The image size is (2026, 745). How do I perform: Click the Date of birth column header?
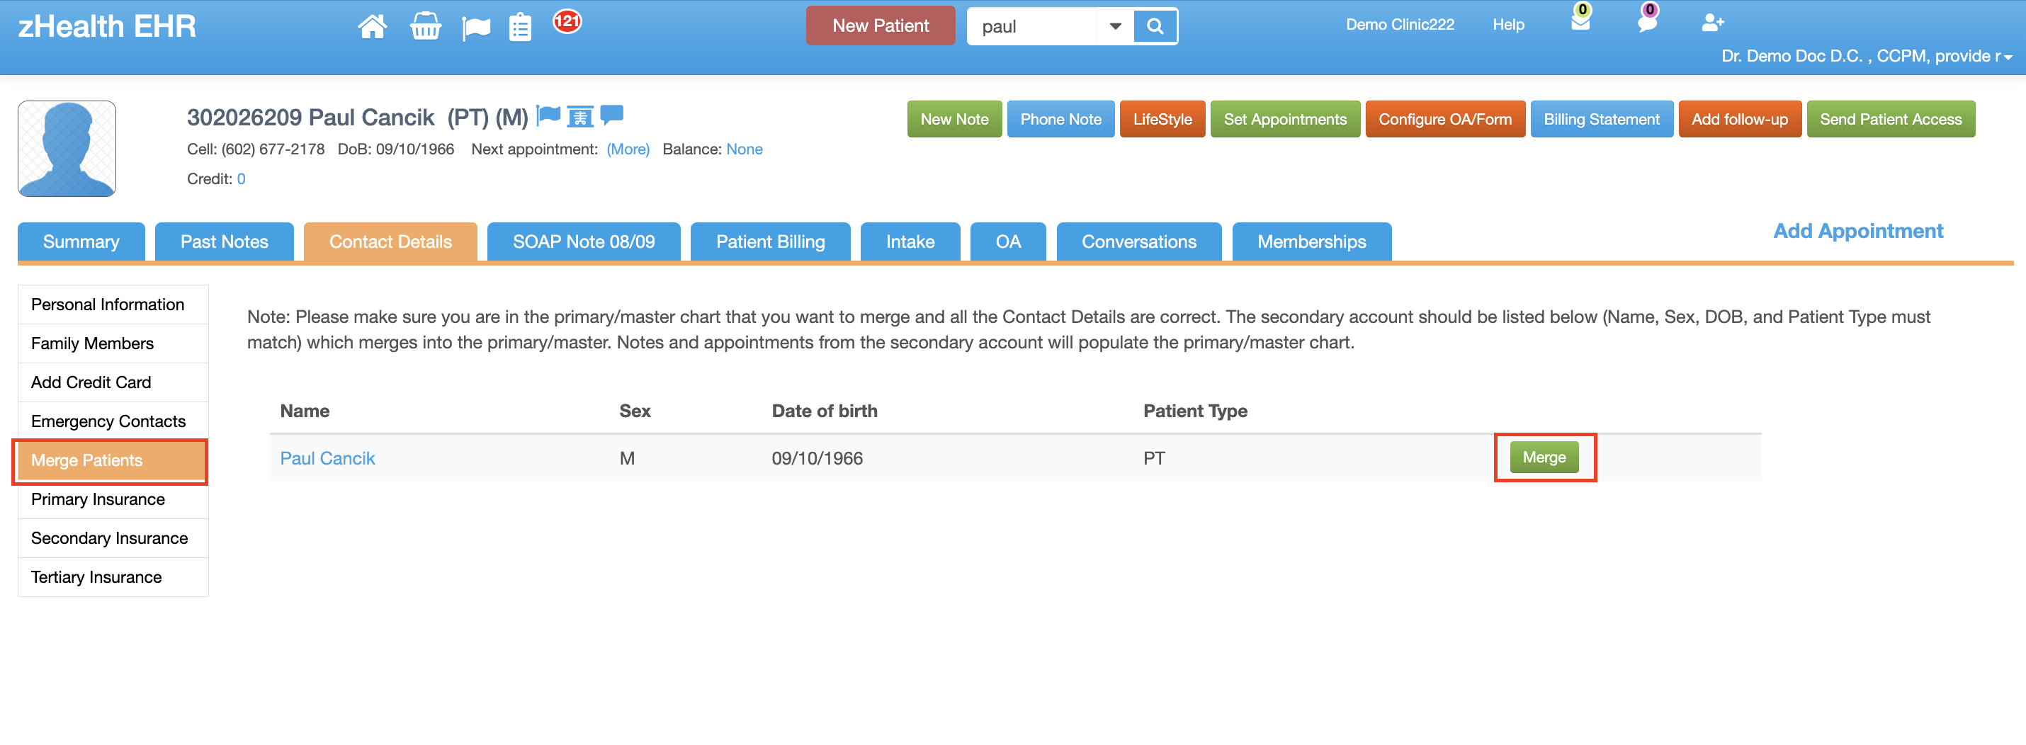tap(825, 411)
